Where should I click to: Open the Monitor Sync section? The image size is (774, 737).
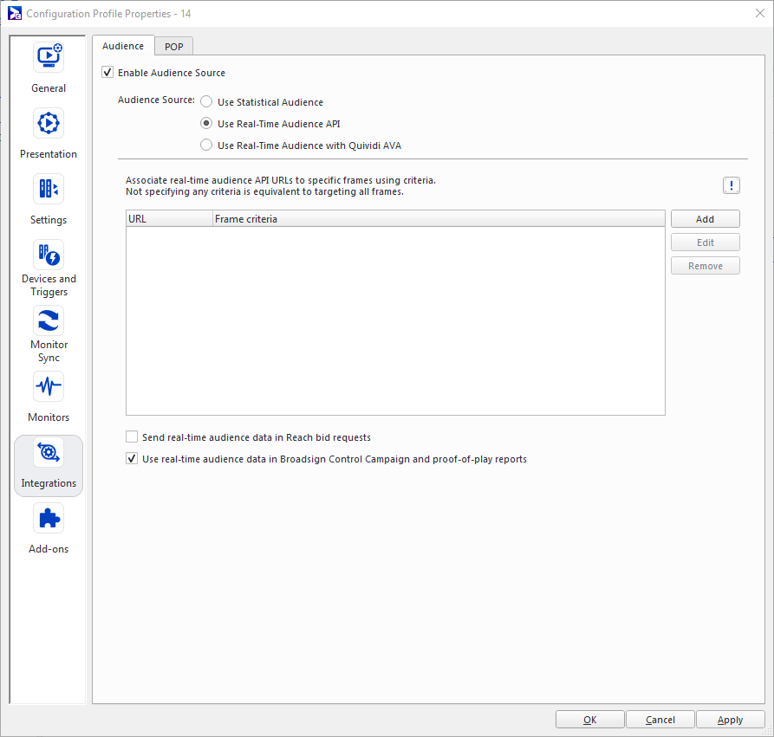(49, 321)
